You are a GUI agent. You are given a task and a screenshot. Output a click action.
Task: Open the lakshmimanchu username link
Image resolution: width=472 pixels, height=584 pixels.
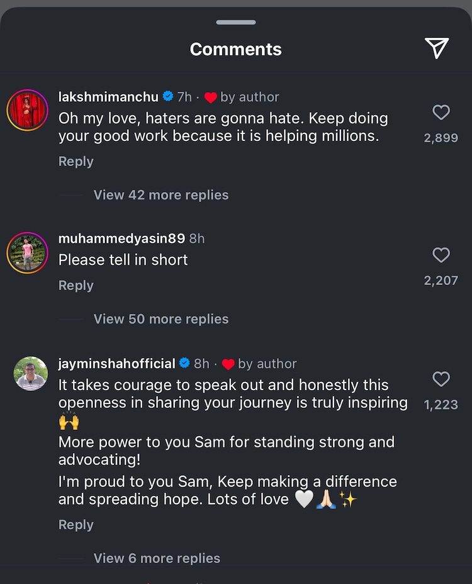click(108, 97)
